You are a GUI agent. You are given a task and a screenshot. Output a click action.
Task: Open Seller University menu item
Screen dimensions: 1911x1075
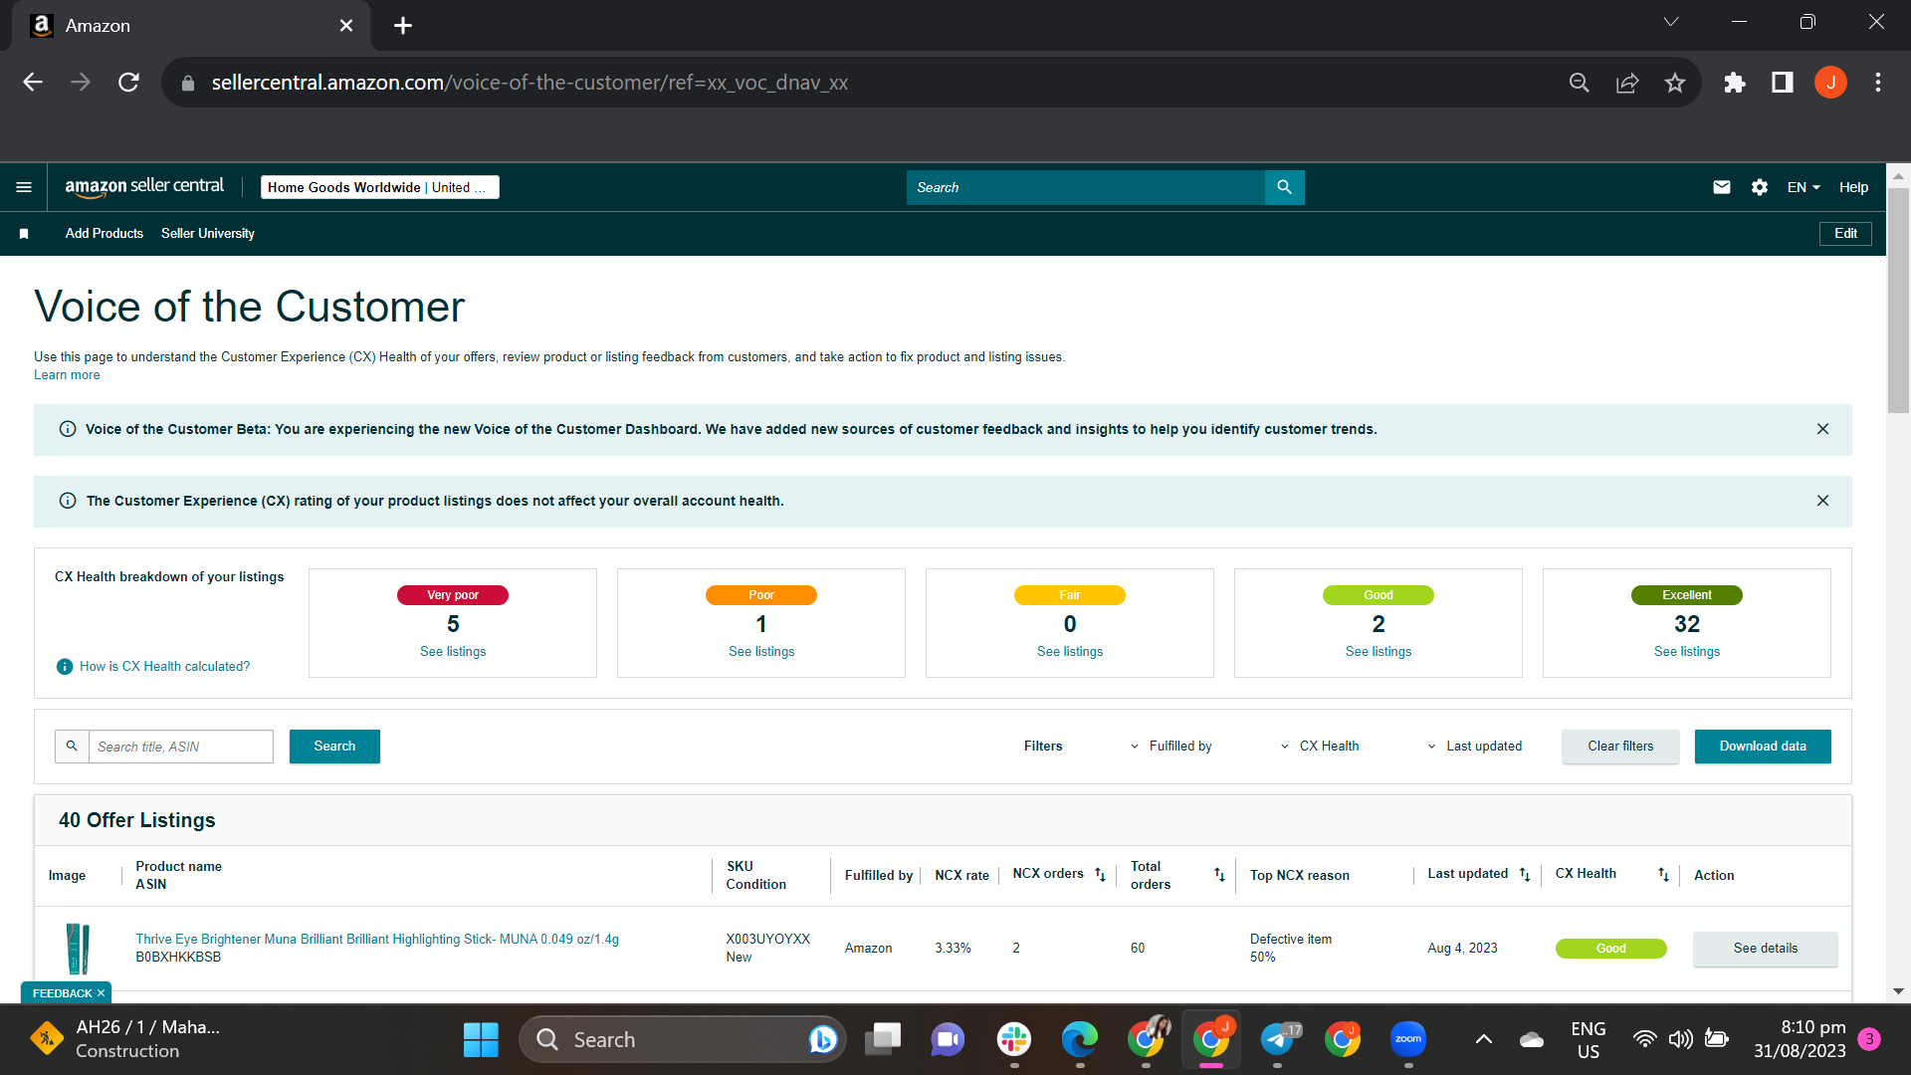pos(208,234)
